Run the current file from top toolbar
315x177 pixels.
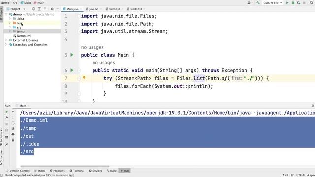(x=287, y=3)
